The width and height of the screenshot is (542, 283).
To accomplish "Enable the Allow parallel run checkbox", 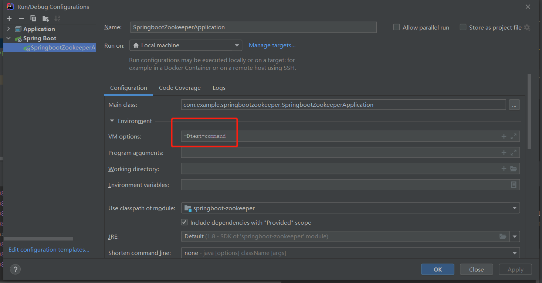I will point(396,27).
